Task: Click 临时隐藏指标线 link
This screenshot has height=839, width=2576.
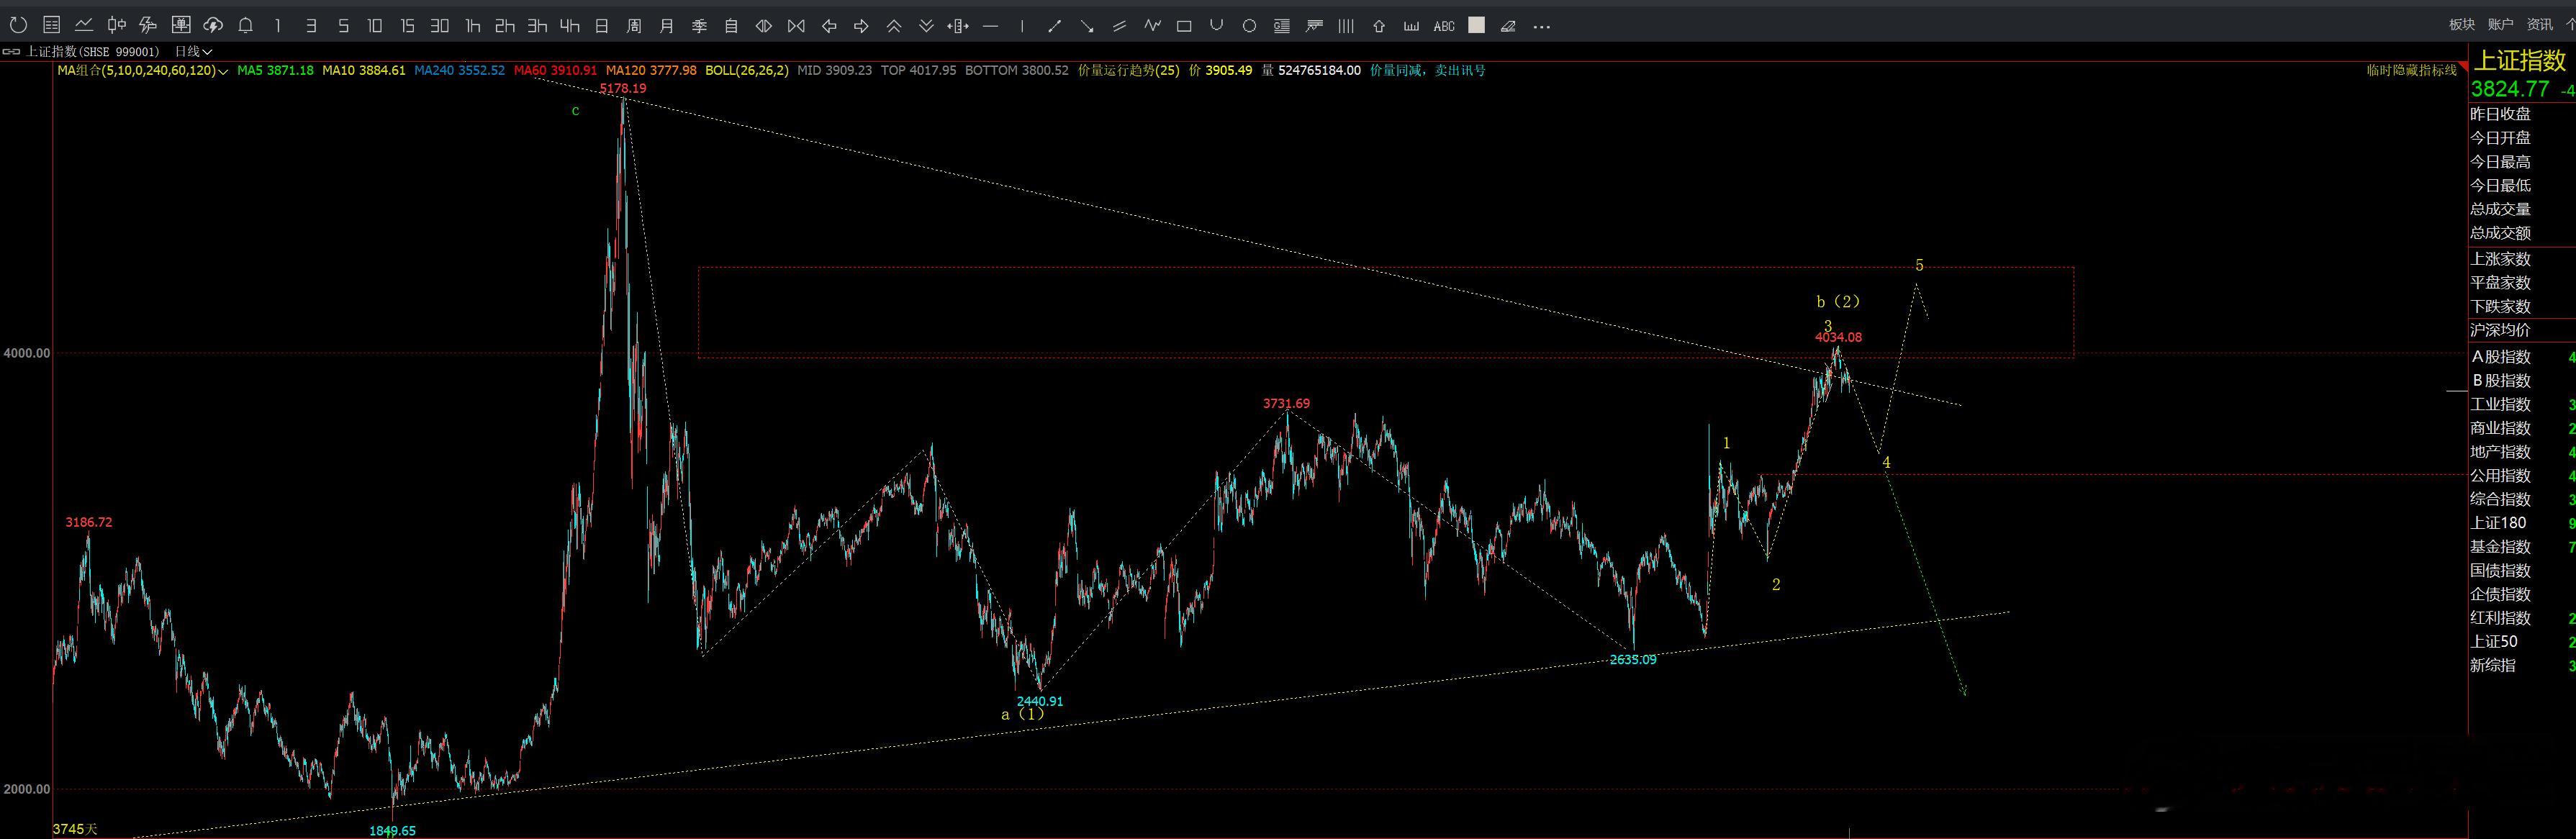Action: pos(2411,70)
